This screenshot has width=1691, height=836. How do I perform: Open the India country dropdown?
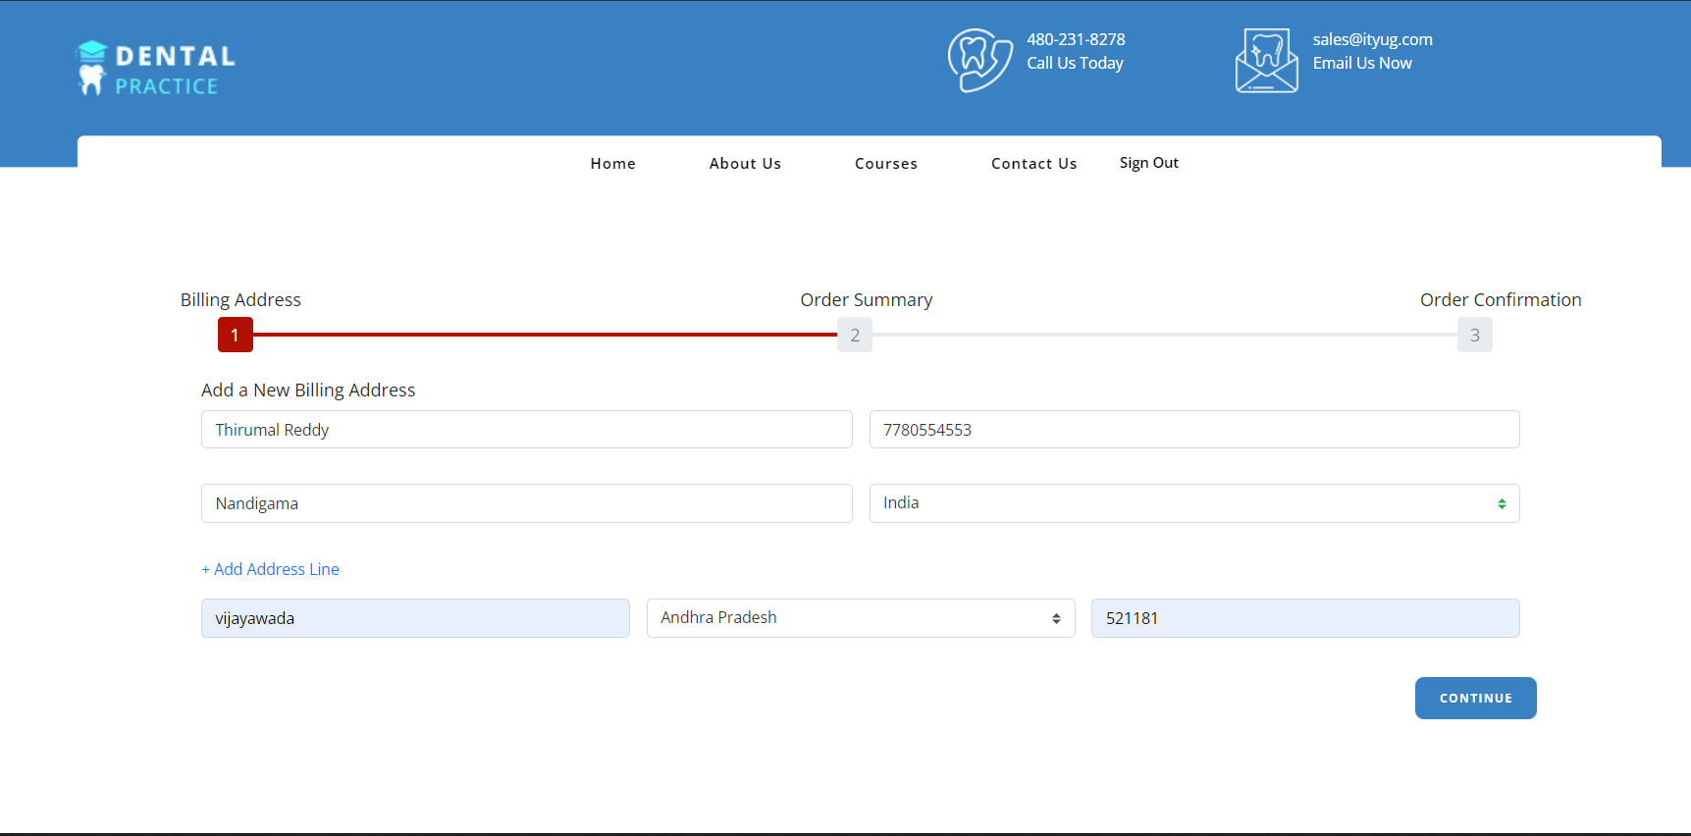click(x=1193, y=503)
